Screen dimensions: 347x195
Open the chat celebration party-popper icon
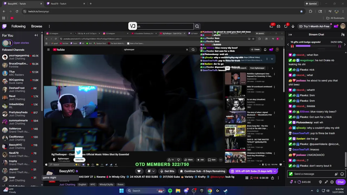[336, 174]
